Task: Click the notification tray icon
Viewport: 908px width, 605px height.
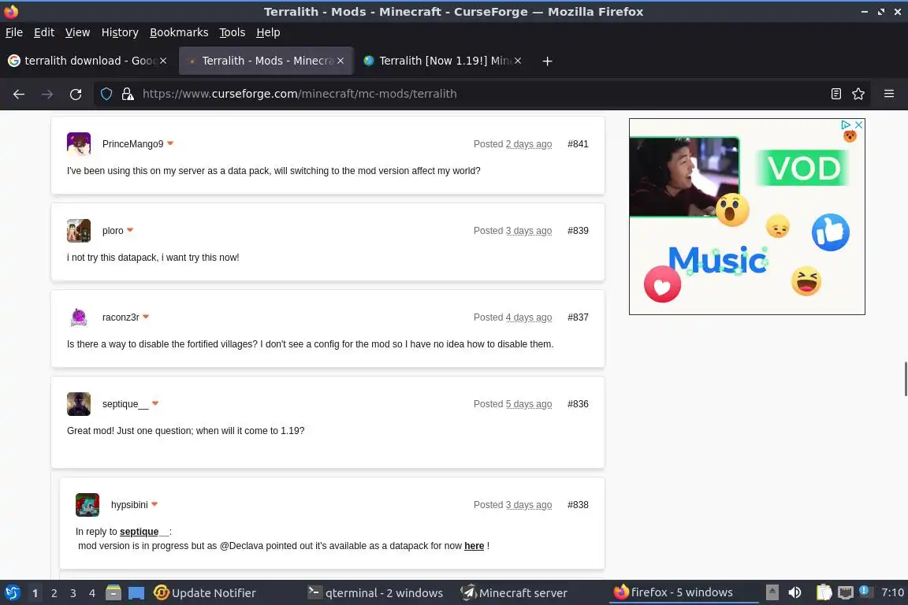Action: coord(864,591)
